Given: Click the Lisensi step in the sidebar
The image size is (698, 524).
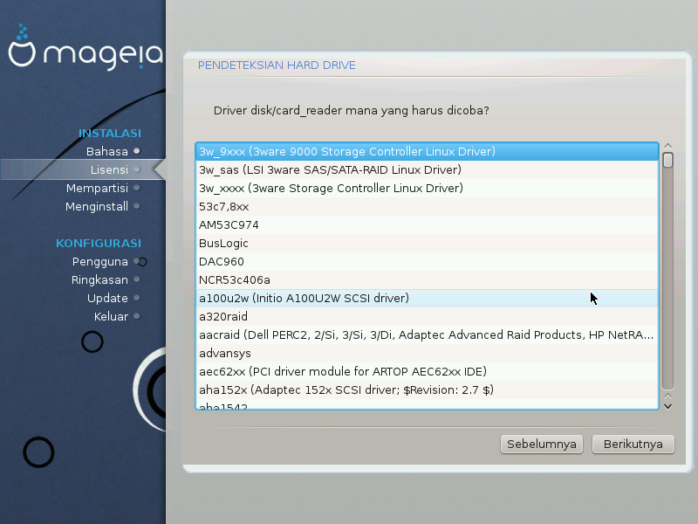Looking at the screenshot, I should click(109, 169).
